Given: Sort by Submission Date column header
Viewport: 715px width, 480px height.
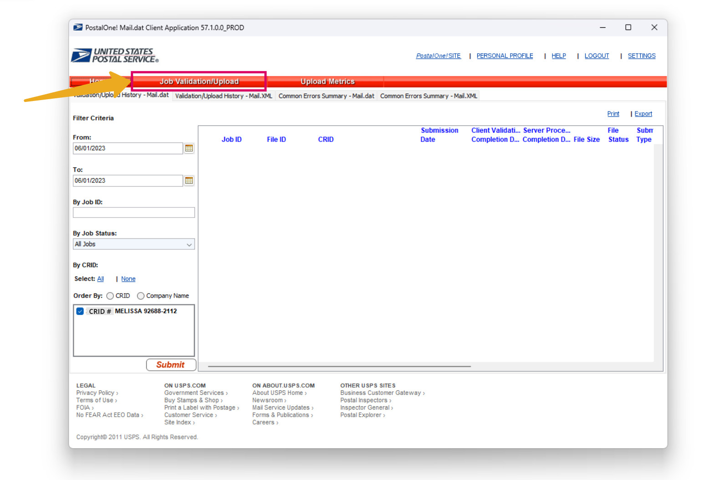Looking at the screenshot, I should [x=439, y=135].
